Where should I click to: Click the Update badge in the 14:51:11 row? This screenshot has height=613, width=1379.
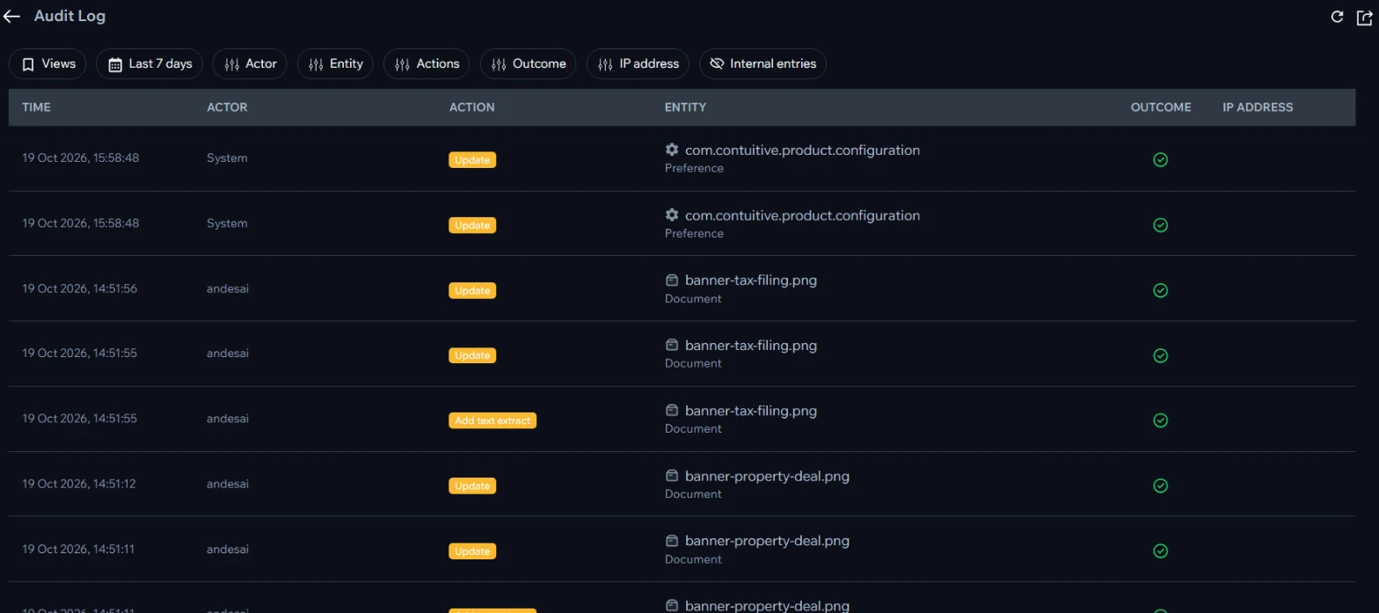472,551
